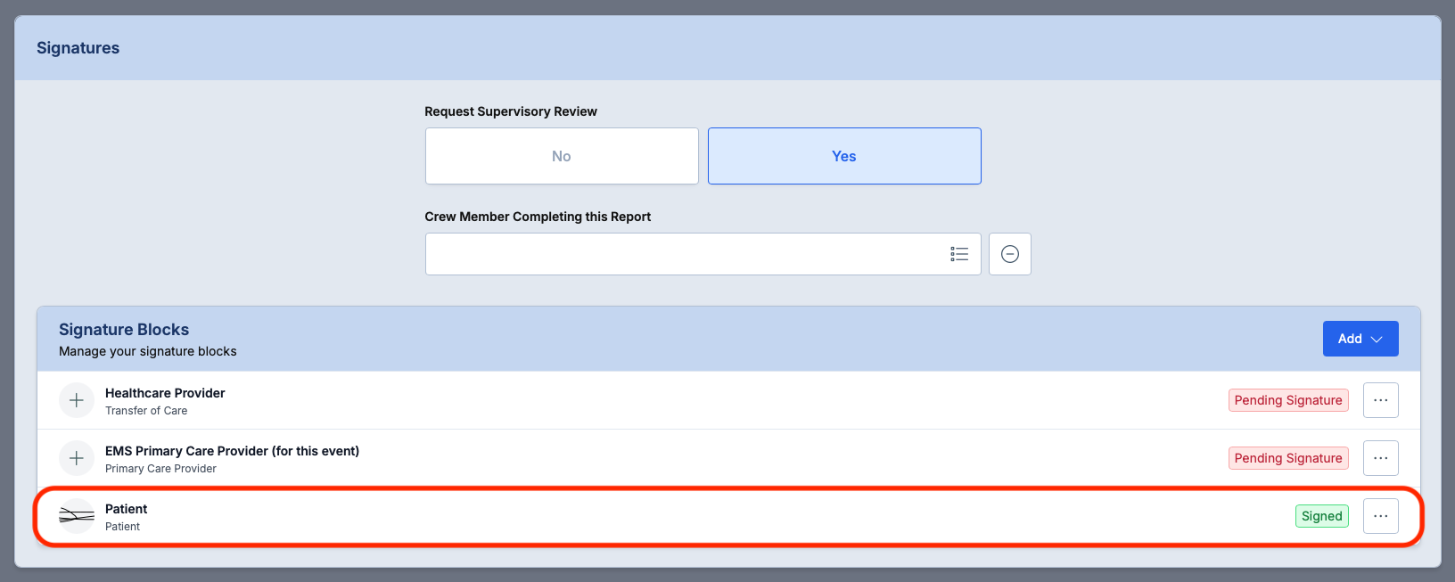Click the Signature Blocks section heading
The height and width of the screenshot is (582, 1455).
point(124,330)
